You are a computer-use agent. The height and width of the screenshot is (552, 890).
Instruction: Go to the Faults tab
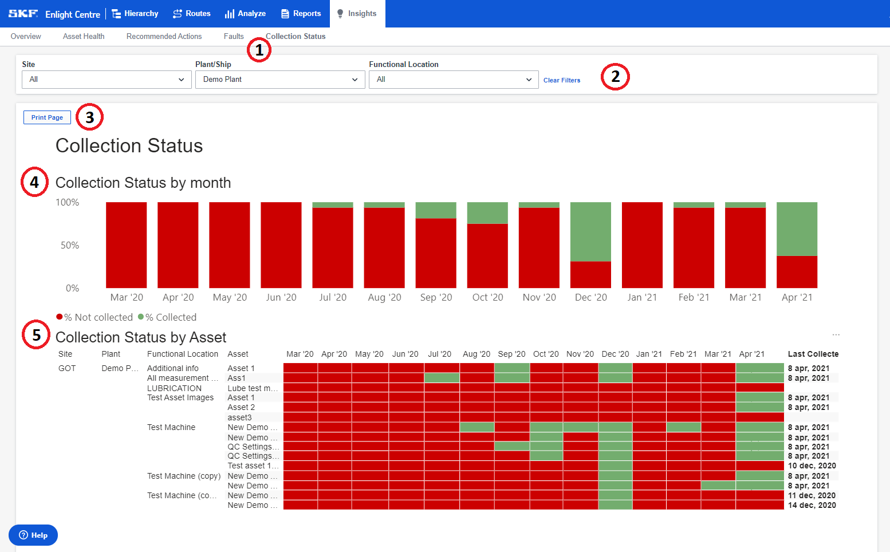(234, 36)
